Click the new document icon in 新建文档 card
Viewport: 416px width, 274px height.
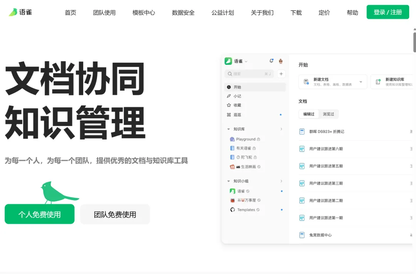pyautogui.click(x=306, y=82)
